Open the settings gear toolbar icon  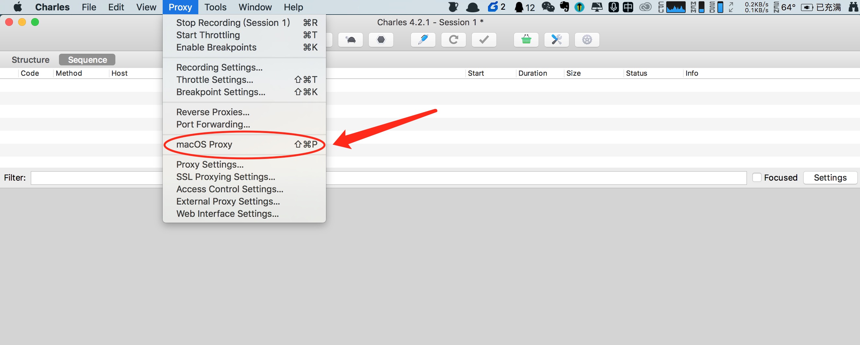(x=587, y=40)
